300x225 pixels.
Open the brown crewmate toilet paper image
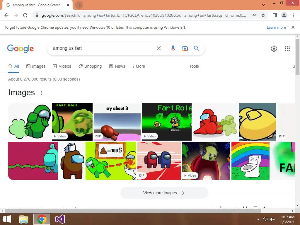(72, 161)
